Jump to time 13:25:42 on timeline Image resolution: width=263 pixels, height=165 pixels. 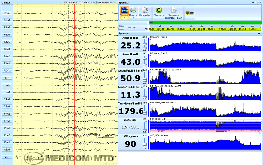(x=181, y=29)
